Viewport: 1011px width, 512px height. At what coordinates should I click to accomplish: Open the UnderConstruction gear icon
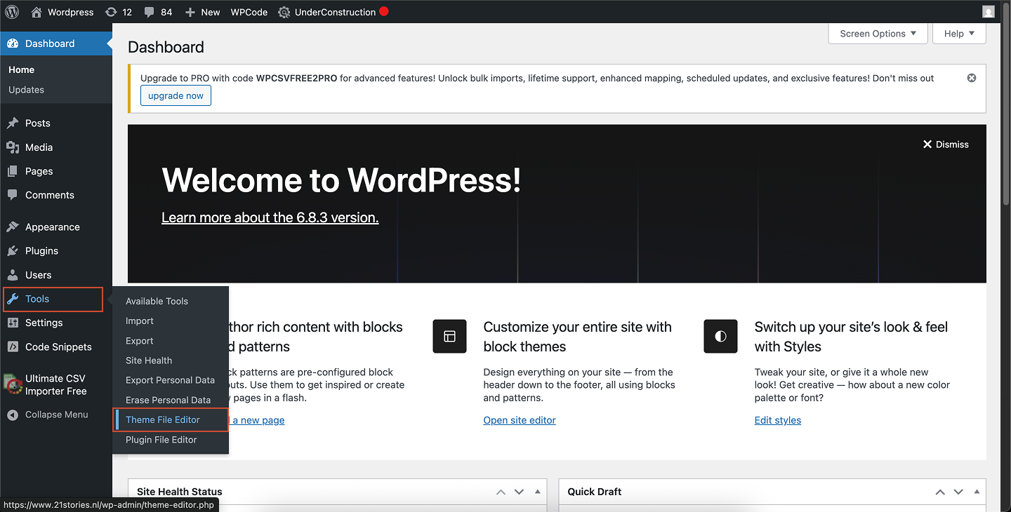click(284, 12)
